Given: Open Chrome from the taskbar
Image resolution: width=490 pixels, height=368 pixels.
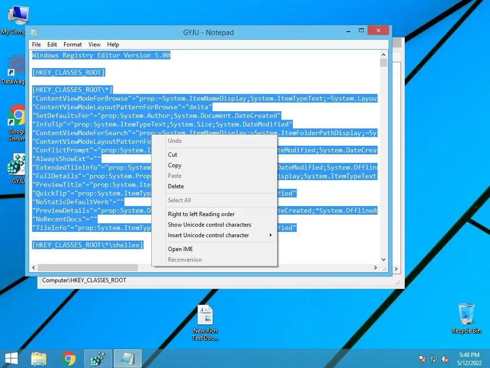Looking at the screenshot, I should 69,358.
